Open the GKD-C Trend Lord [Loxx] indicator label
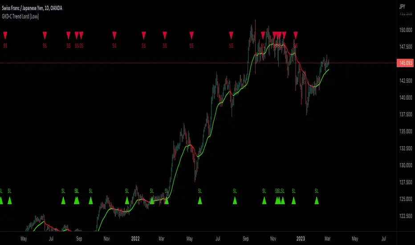415x245 pixels. (x=20, y=16)
